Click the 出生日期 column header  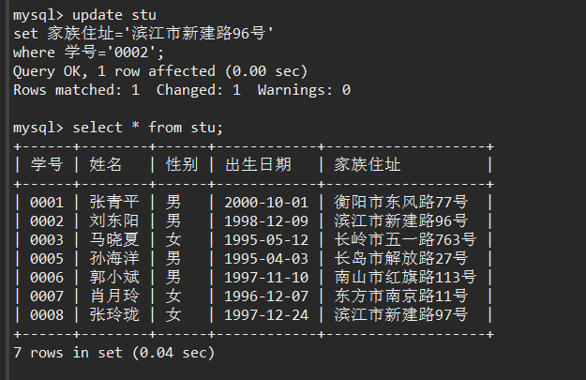pos(258,165)
